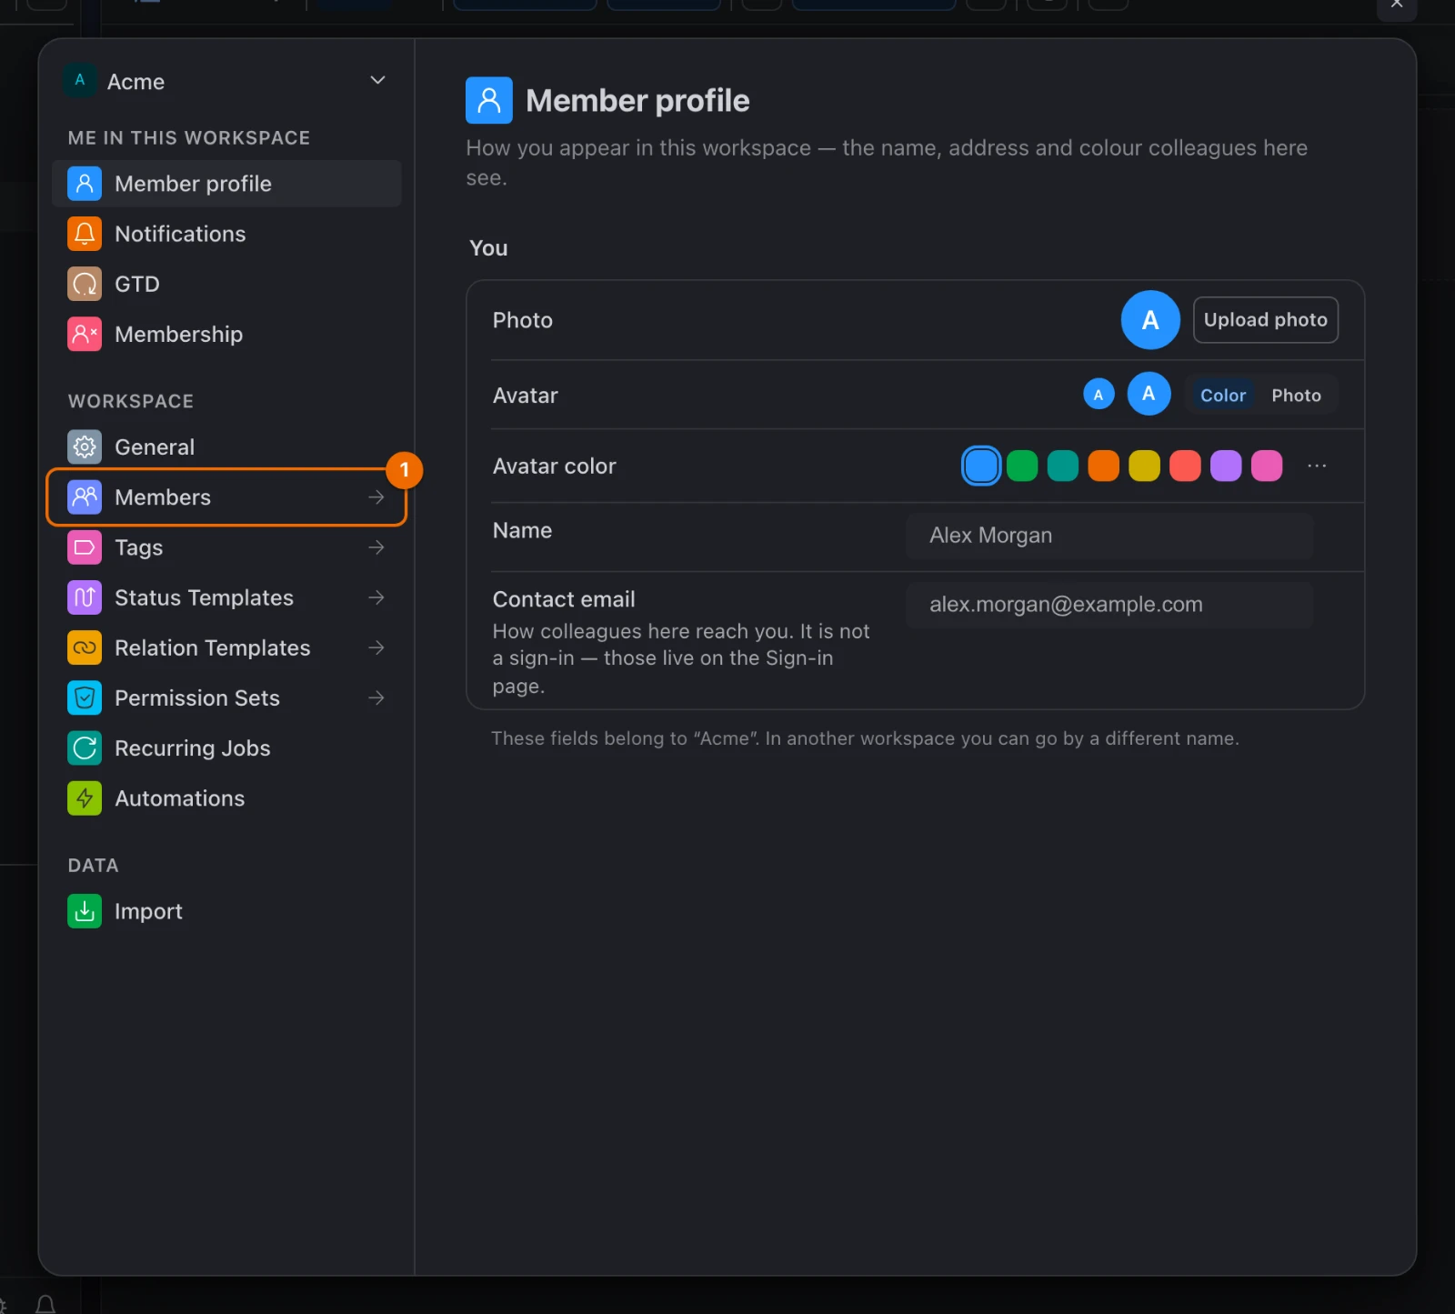
Task: Open General gear icon
Action: coord(85,446)
